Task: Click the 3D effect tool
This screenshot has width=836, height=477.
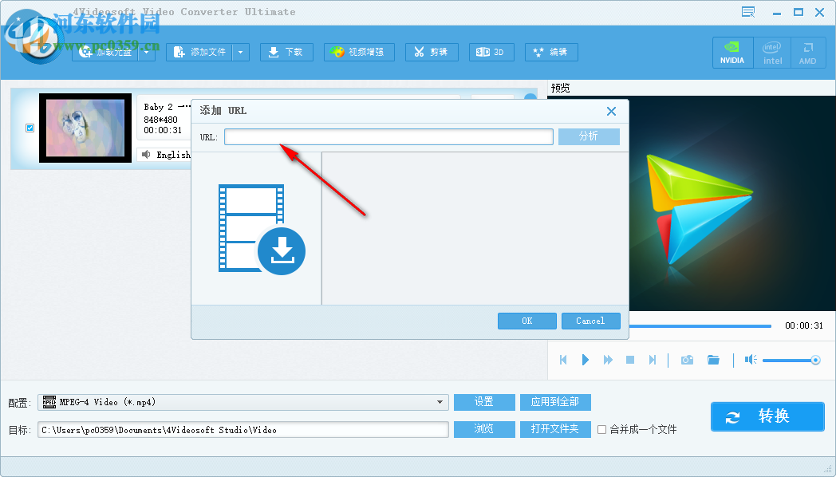Action: point(491,52)
